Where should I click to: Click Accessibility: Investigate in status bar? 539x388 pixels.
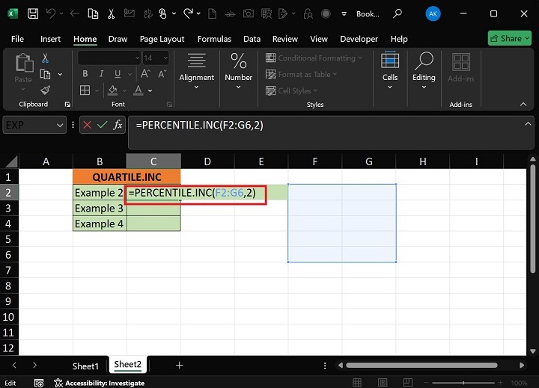(100, 383)
